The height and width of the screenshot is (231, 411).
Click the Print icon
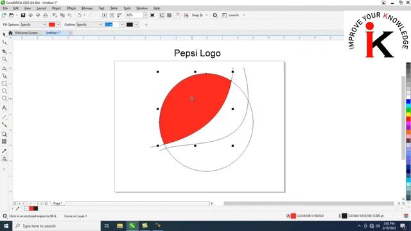point(46,15)
